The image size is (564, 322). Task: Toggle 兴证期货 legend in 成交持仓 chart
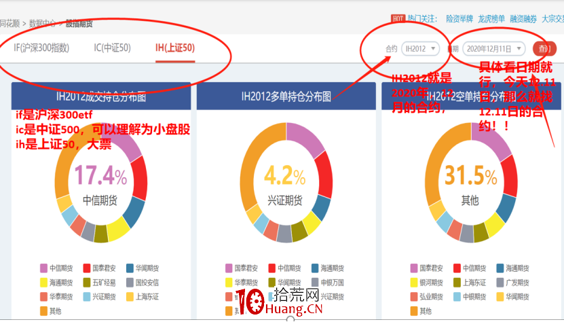coord(100,297)
